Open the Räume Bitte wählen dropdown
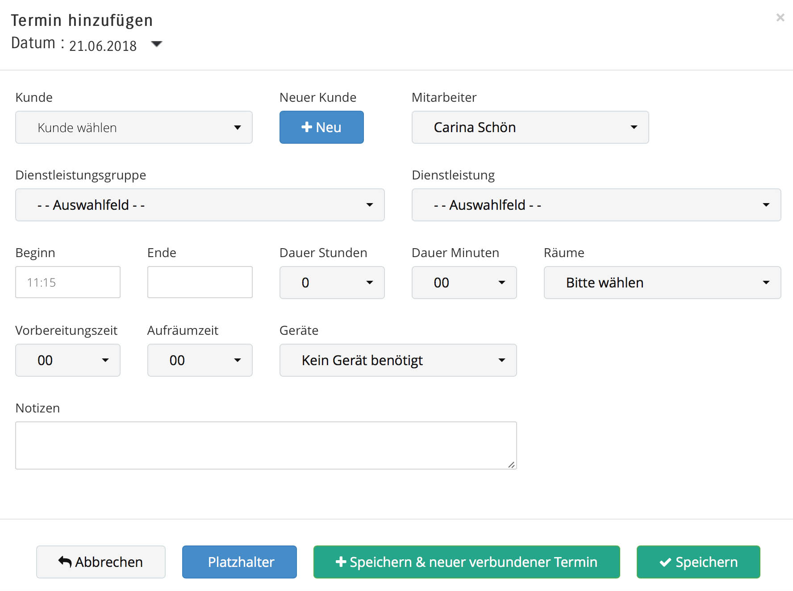 (662, 283)
